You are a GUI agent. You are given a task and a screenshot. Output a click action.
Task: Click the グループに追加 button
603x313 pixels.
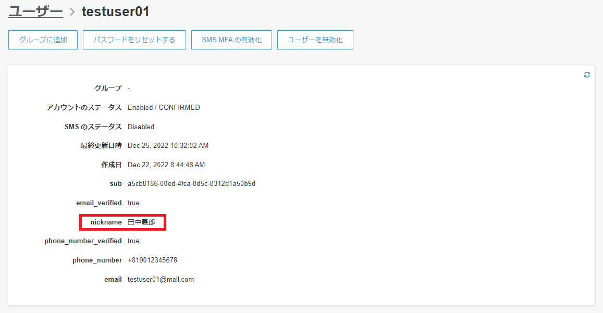42,39
